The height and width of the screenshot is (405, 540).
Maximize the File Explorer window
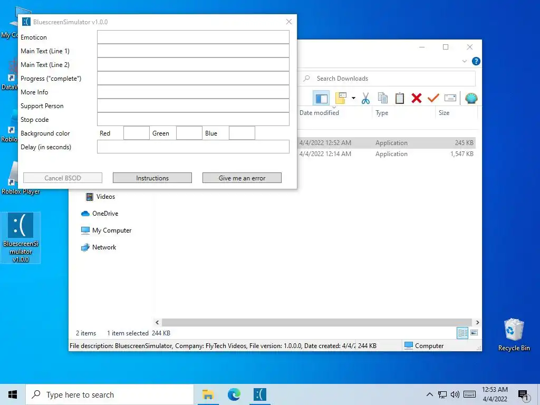(x=446, y=47)
